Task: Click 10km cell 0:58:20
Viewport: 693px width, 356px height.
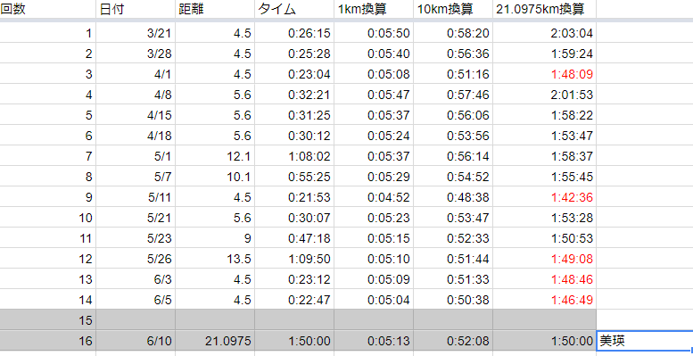Action: coord(453,33)
